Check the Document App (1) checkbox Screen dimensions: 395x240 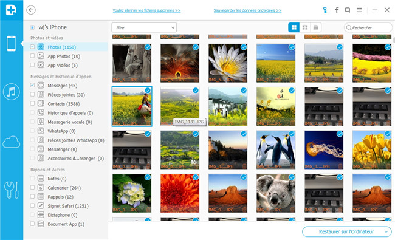[32, 224]
